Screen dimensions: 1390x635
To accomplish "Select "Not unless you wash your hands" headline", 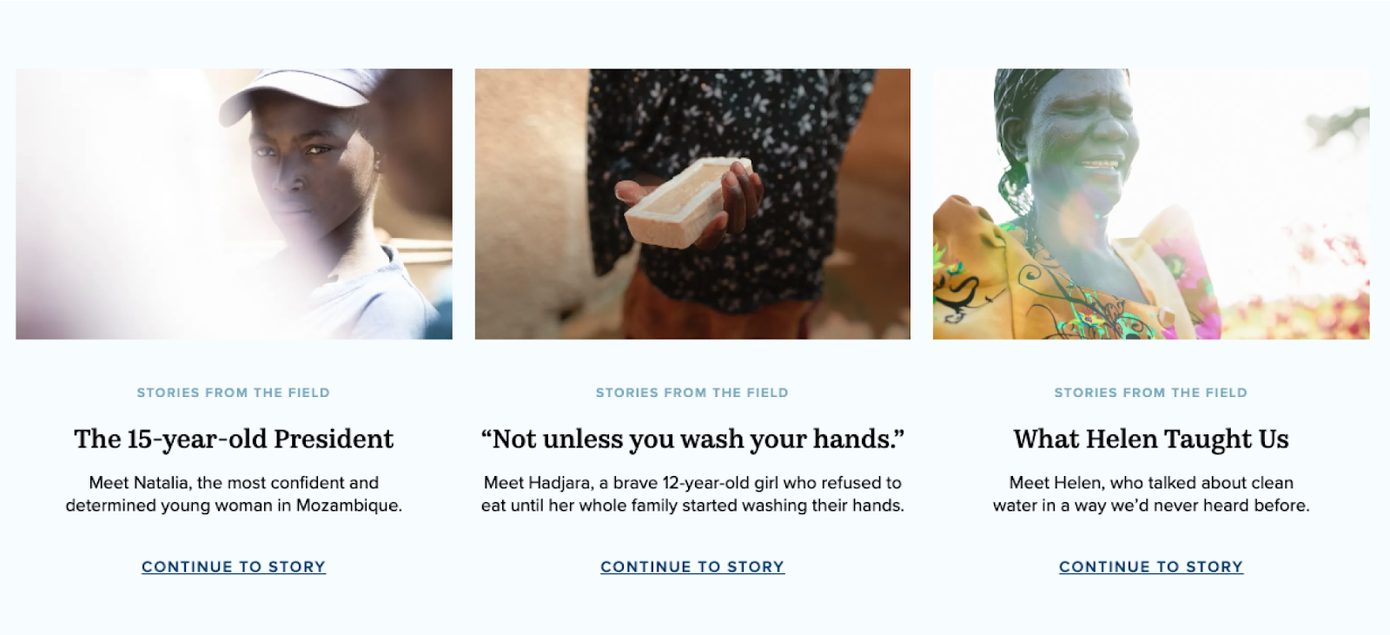I will (692, 439).
